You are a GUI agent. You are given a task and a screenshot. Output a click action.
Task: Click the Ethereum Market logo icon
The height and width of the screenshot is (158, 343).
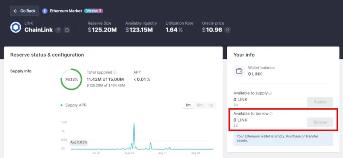(x=45, y=11)
